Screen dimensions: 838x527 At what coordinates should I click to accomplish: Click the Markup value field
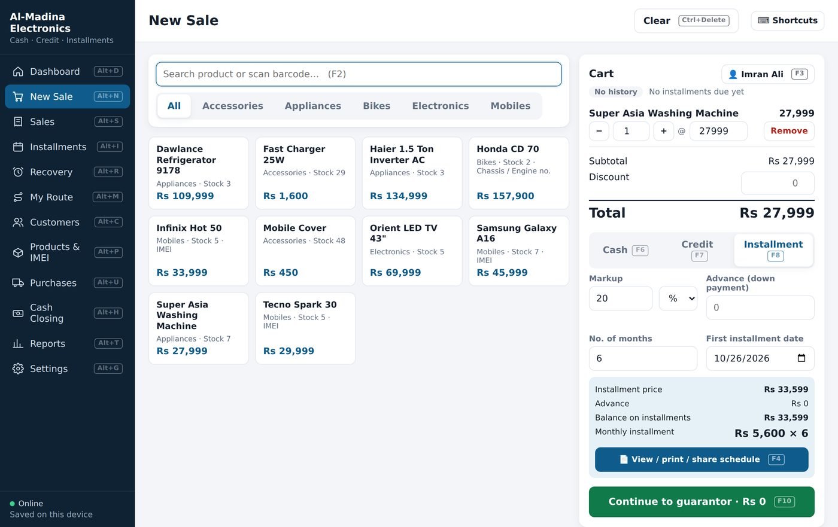coord(621,298)
